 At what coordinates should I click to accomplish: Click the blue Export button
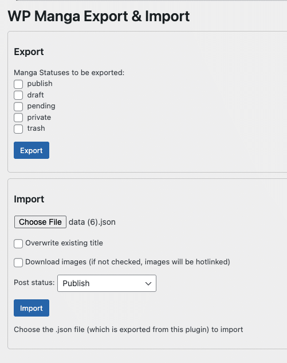[x=32, y=150]
